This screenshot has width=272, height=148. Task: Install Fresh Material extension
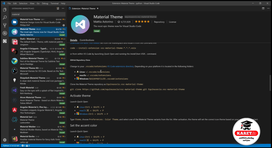point(62,94)
